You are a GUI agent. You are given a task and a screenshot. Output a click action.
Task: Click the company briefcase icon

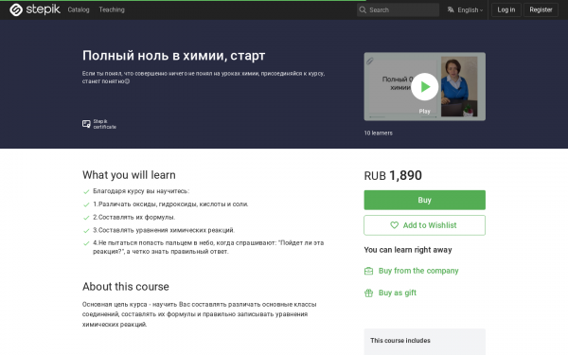coord(368,271)
